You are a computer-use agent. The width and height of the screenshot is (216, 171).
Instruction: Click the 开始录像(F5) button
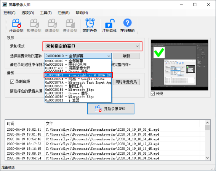(110, 109)
